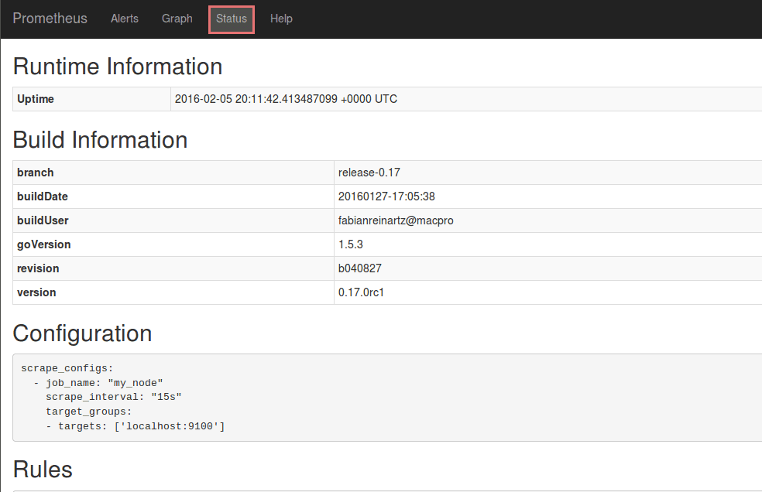Click the Uptime row label
762x492 pixels.
click(36, 99)
